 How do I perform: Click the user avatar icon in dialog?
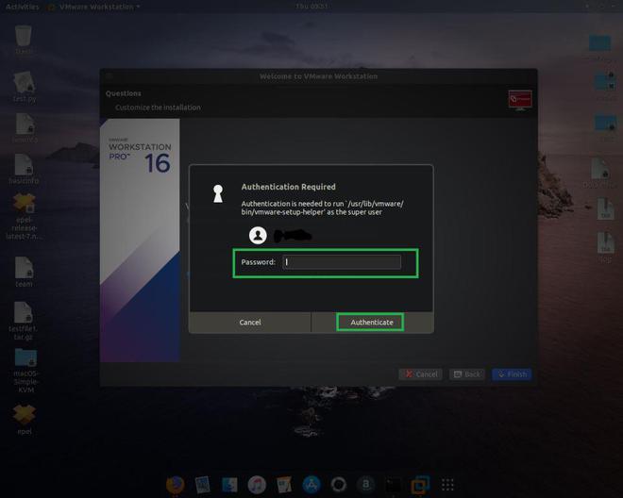pos(258,235)
